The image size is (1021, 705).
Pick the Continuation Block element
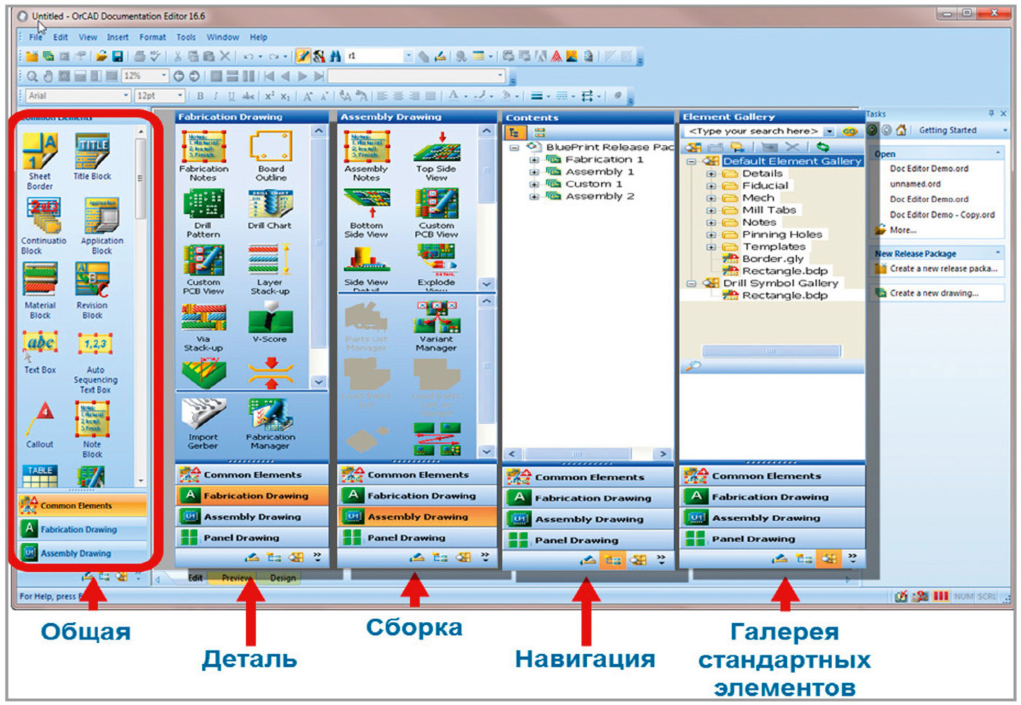point(43,226)
